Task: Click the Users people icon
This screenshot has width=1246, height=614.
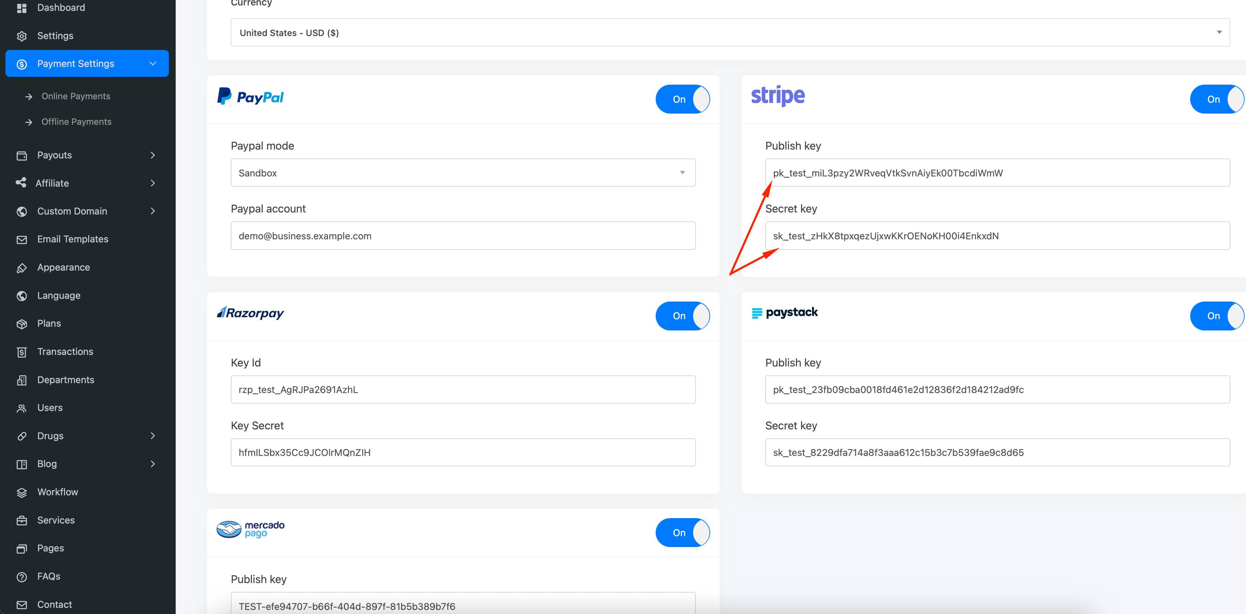Action: (x=22, y=408)
